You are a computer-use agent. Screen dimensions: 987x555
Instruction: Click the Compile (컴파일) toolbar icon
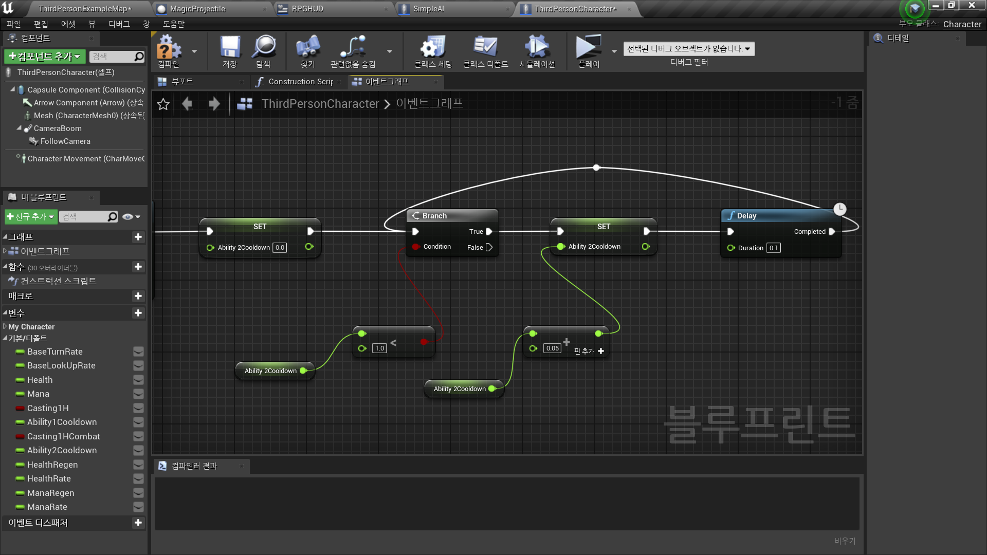pos(169,48)
